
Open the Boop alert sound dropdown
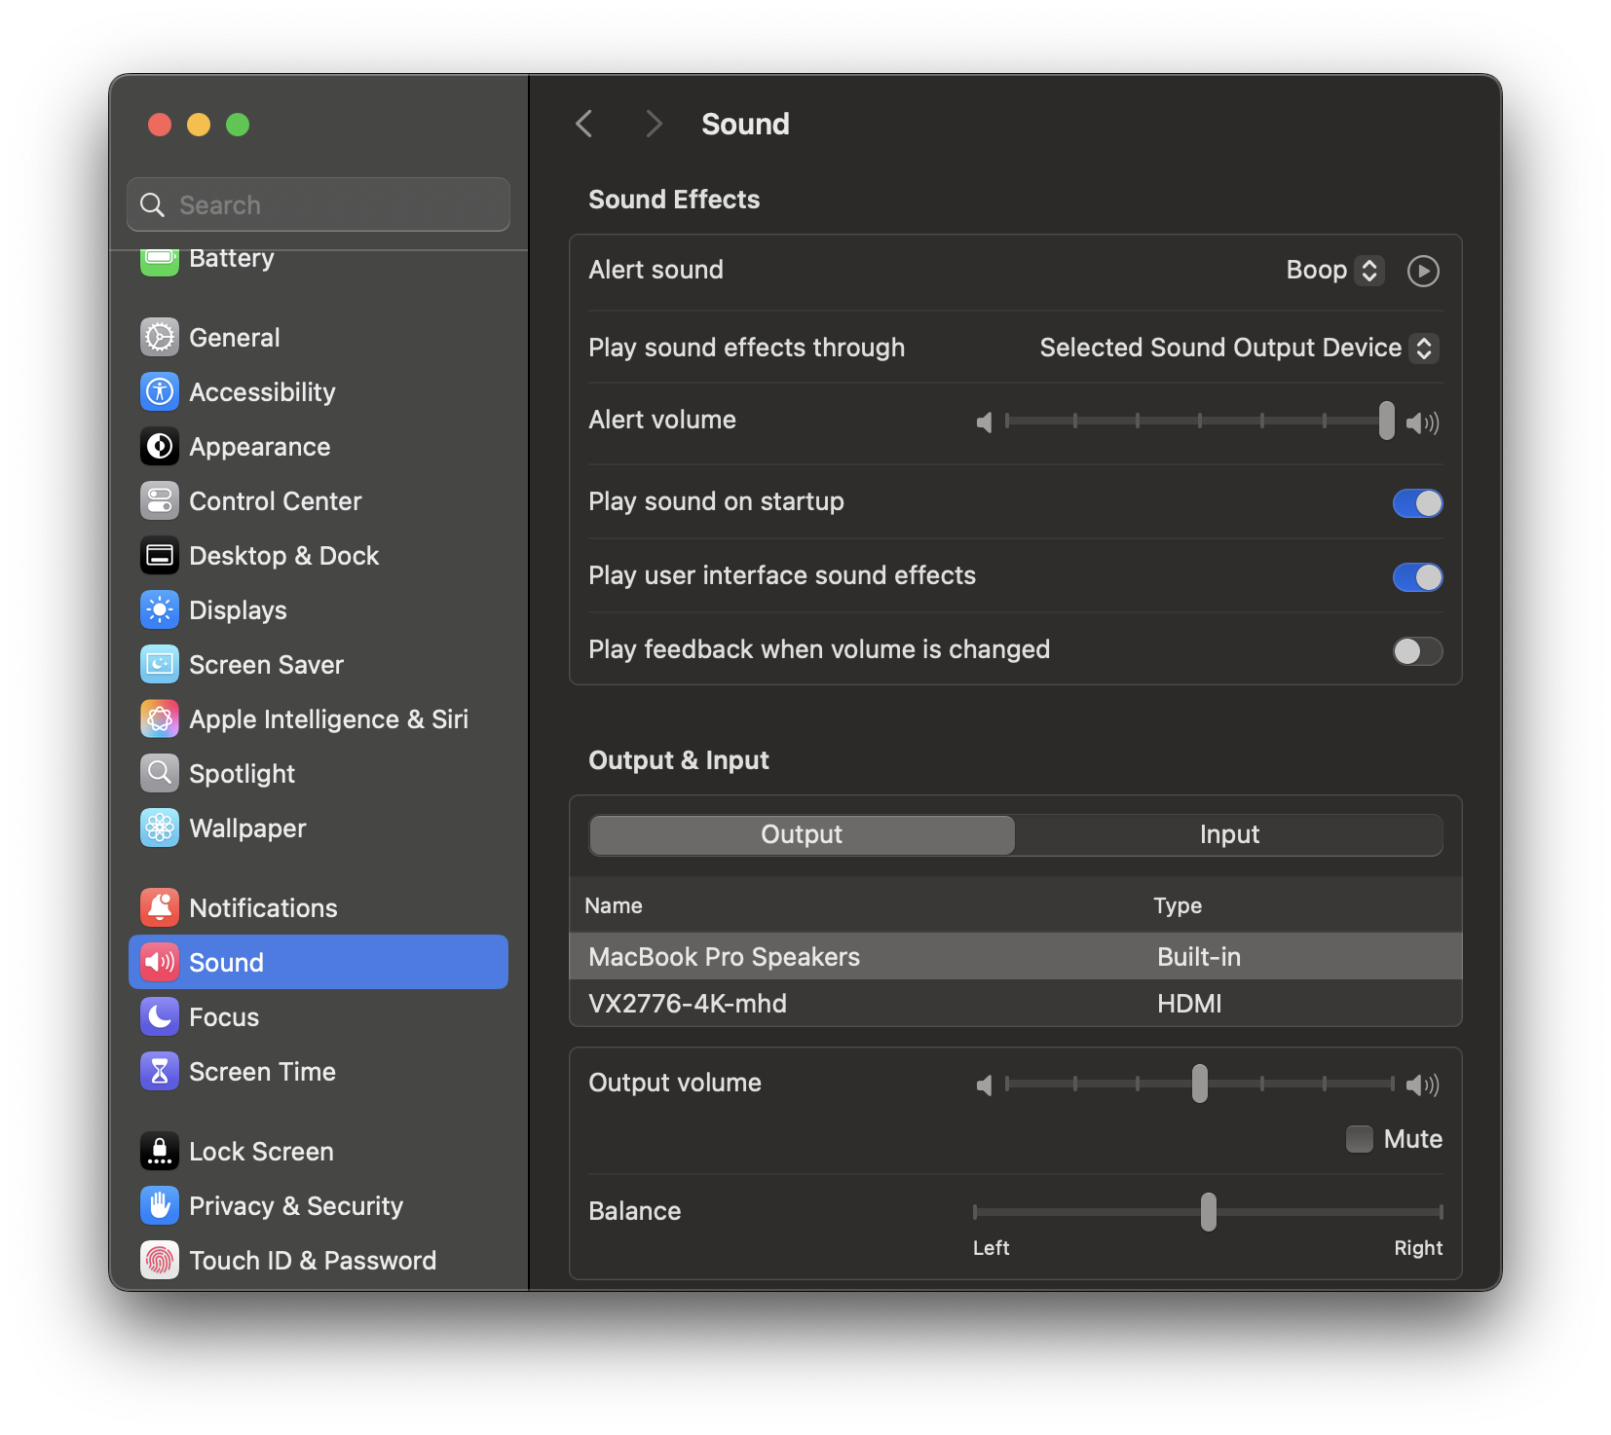click(1334, 270)
